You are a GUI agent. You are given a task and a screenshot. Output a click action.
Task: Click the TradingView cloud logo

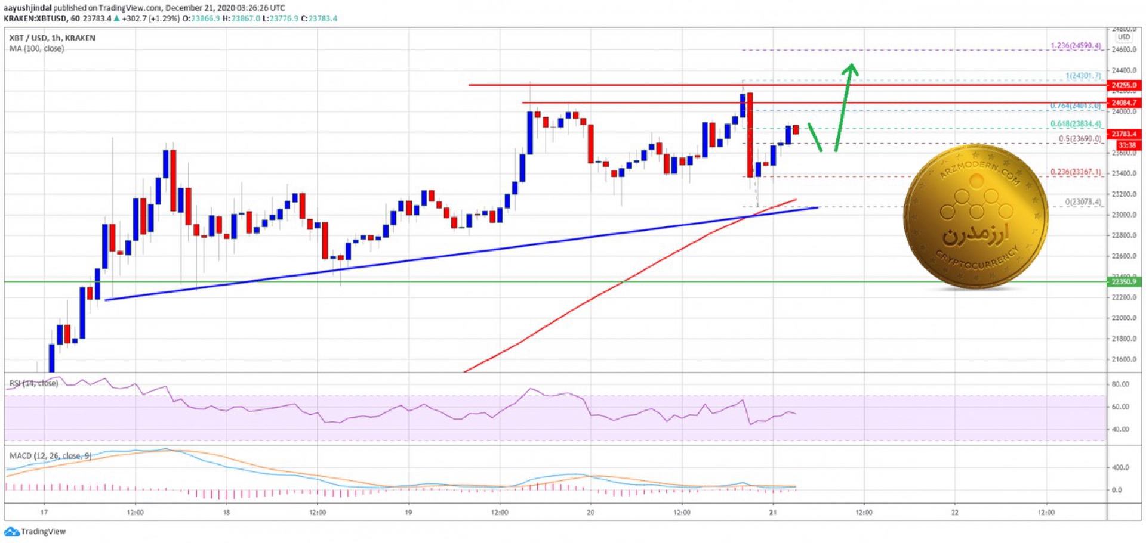(11, 532)
